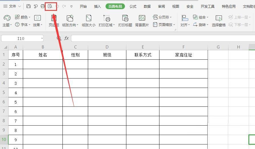The height and width of the screenshot is (149, 255).
Task: Switch to the 开始 tab
Action: 83,6
